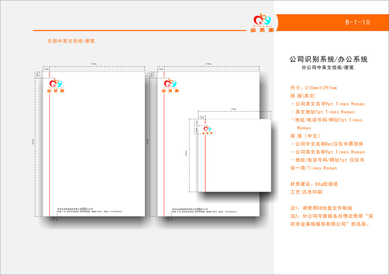Click the "297mm" height label beside the middle letterhead
The image size is (389, 275).
(x=148, y=142)
